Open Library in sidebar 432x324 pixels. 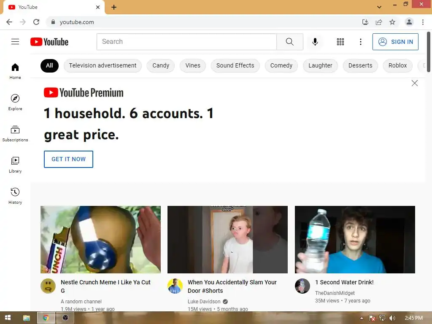(x=15, y=165)
